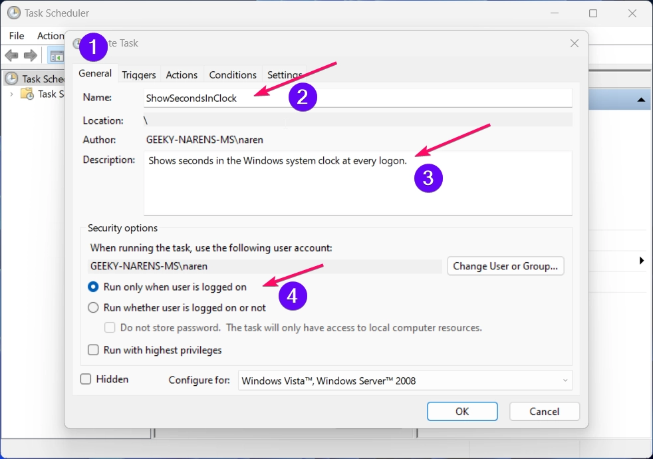Open the Configure for dropdown
Viewport: 653px width, 459px height.
coord(405,381)
